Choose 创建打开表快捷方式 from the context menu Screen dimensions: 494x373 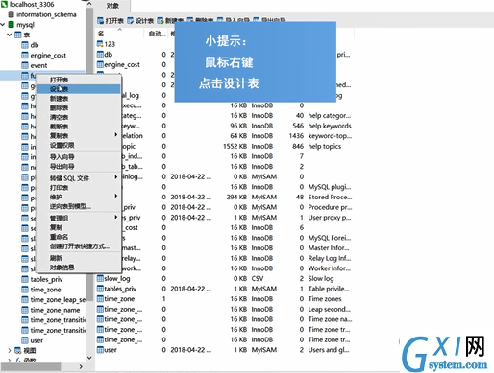pyautogui.click(x=79, y=246)
